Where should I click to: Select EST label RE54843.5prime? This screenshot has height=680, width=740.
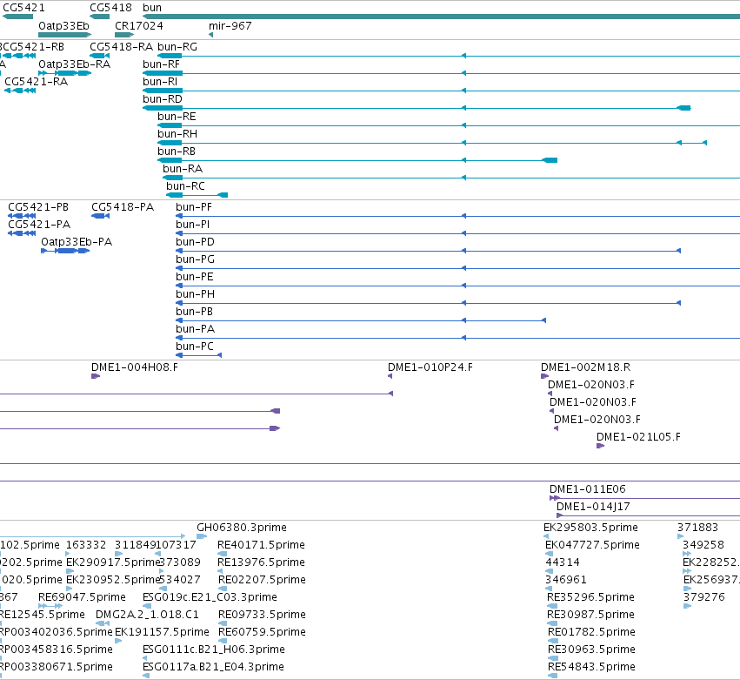[592, 667]
